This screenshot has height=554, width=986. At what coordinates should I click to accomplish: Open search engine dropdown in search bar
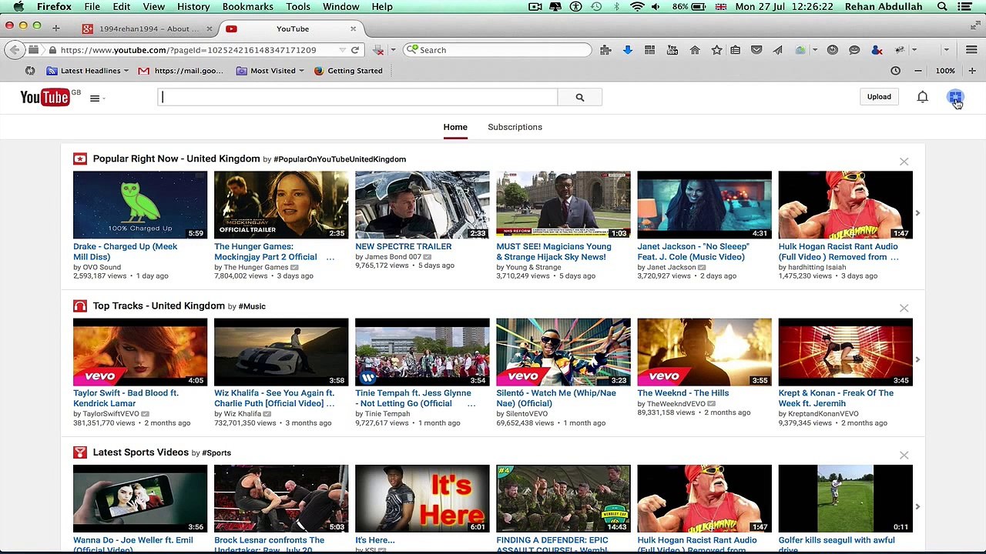[412, 50]
